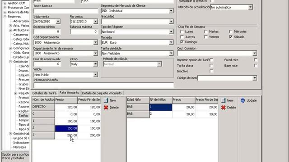The width and height of the screenshot is (289, 162).
Task: Click the Texto factura input field
Action: click(x=65, y=11)
